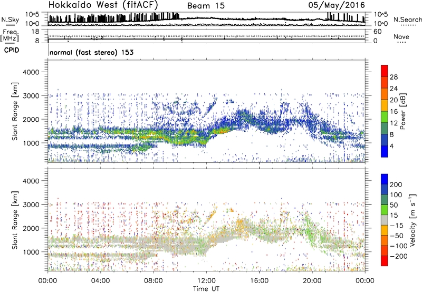
Task: Click the '16:00' time axis tick label
Action: tap(259, 281)
